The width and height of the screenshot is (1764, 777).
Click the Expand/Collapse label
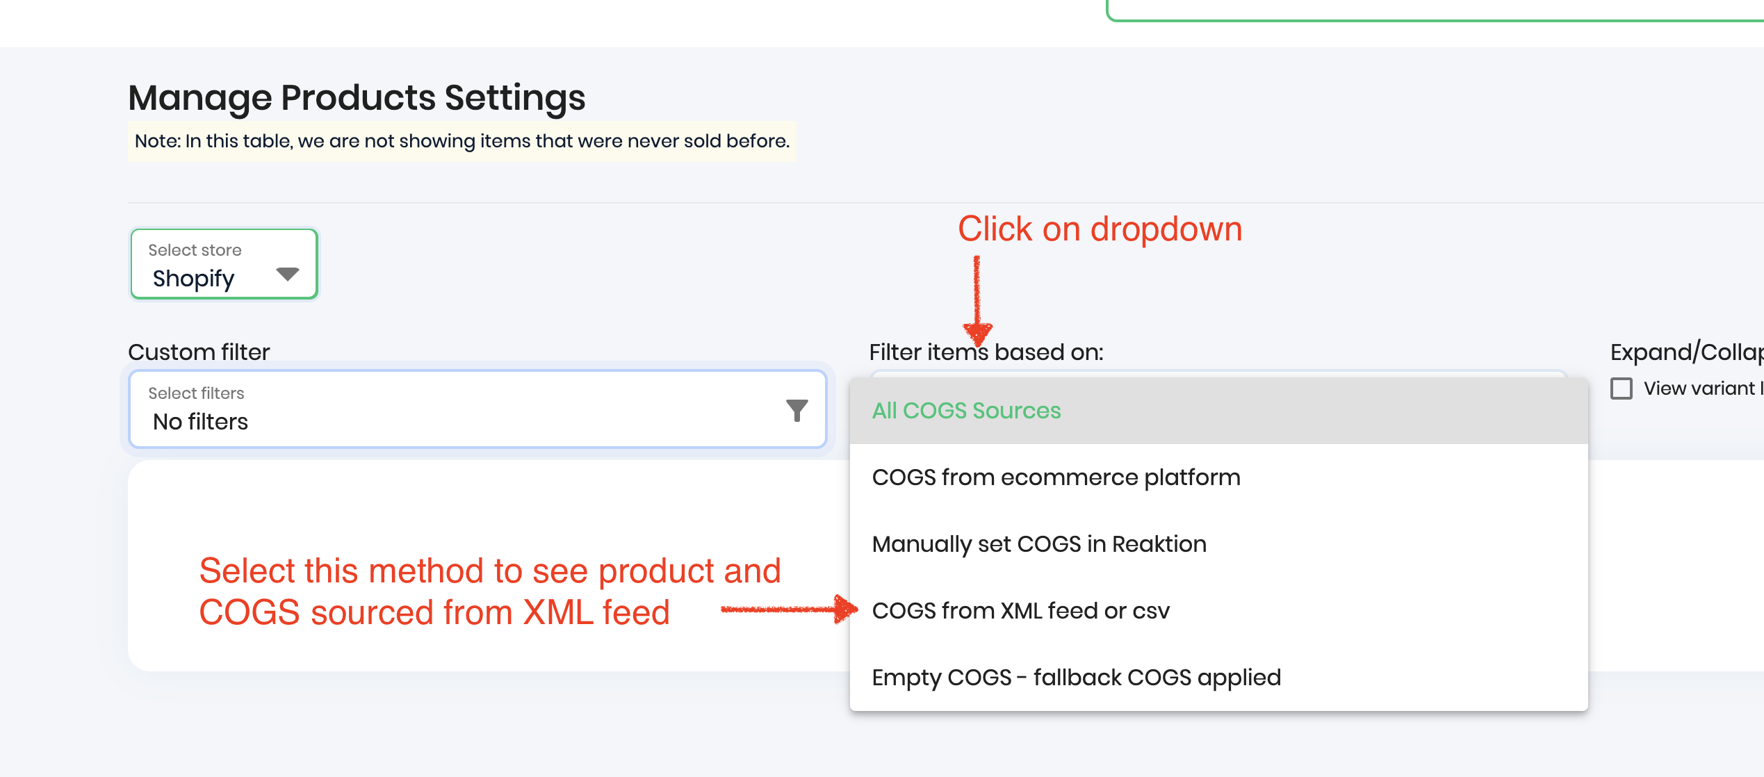[x=1685, y=352]
